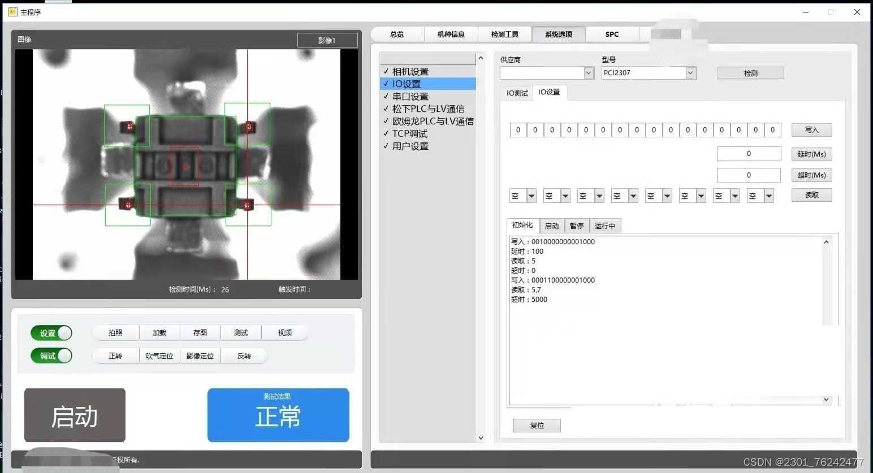Uncheck the TCP调试 checkbox

coord(385,133)
